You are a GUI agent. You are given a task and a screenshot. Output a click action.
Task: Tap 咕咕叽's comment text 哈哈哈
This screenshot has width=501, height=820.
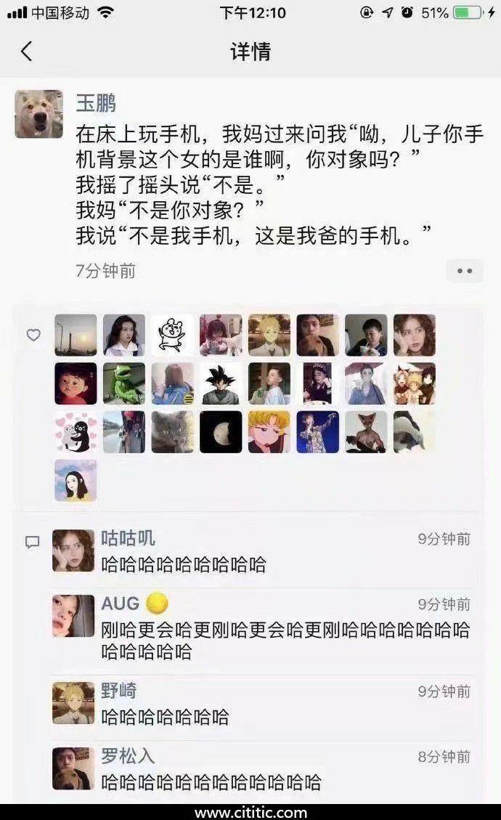click(184, 565)
